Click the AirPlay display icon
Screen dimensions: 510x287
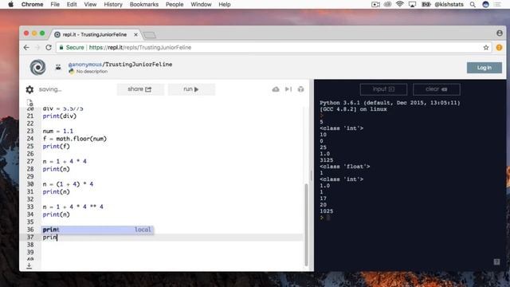pos(412,5)
